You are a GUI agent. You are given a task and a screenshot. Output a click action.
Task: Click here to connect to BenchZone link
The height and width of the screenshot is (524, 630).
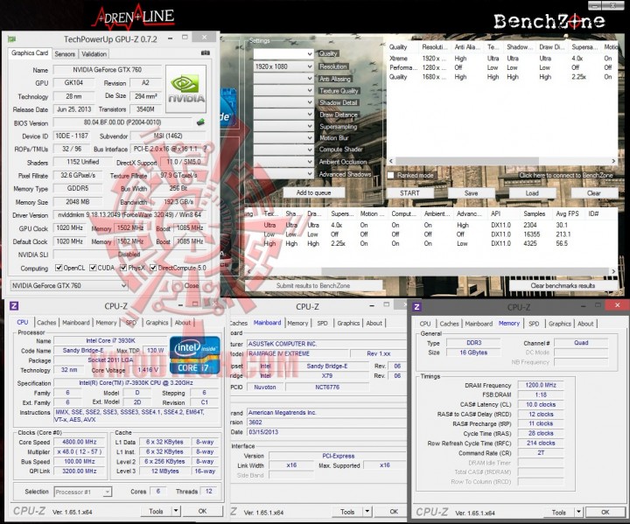566,175
